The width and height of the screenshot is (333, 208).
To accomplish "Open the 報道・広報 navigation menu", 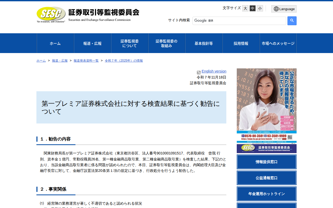I will (92, 43).
